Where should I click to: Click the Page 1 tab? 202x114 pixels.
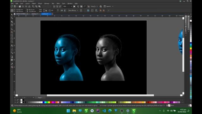40,98
